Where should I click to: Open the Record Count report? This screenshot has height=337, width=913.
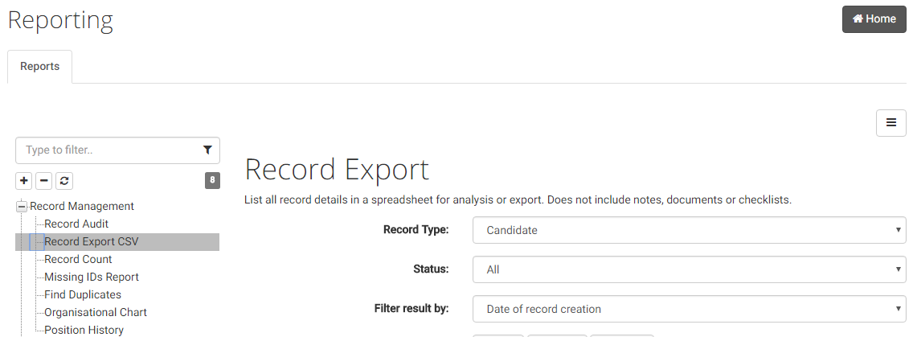click(78, 260)
